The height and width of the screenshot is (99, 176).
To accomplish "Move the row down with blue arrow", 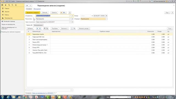I will click(40, 29).
